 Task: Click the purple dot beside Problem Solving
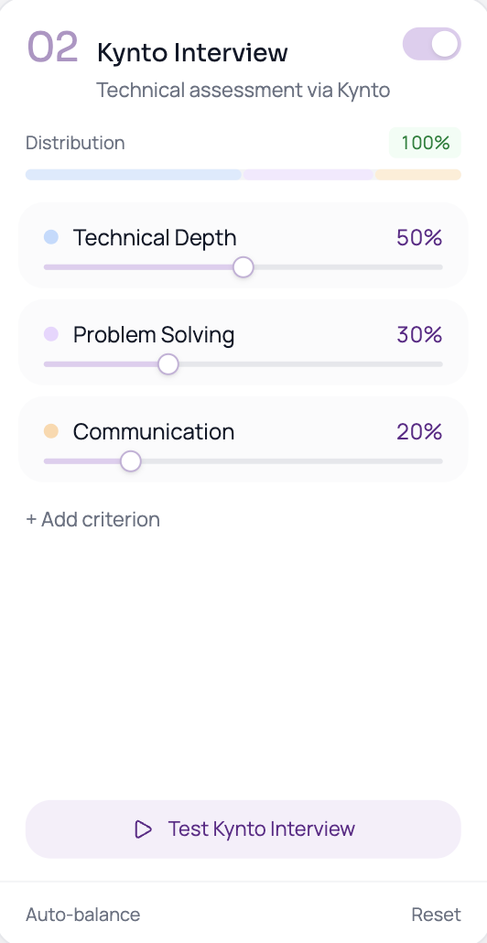[51, 334]
